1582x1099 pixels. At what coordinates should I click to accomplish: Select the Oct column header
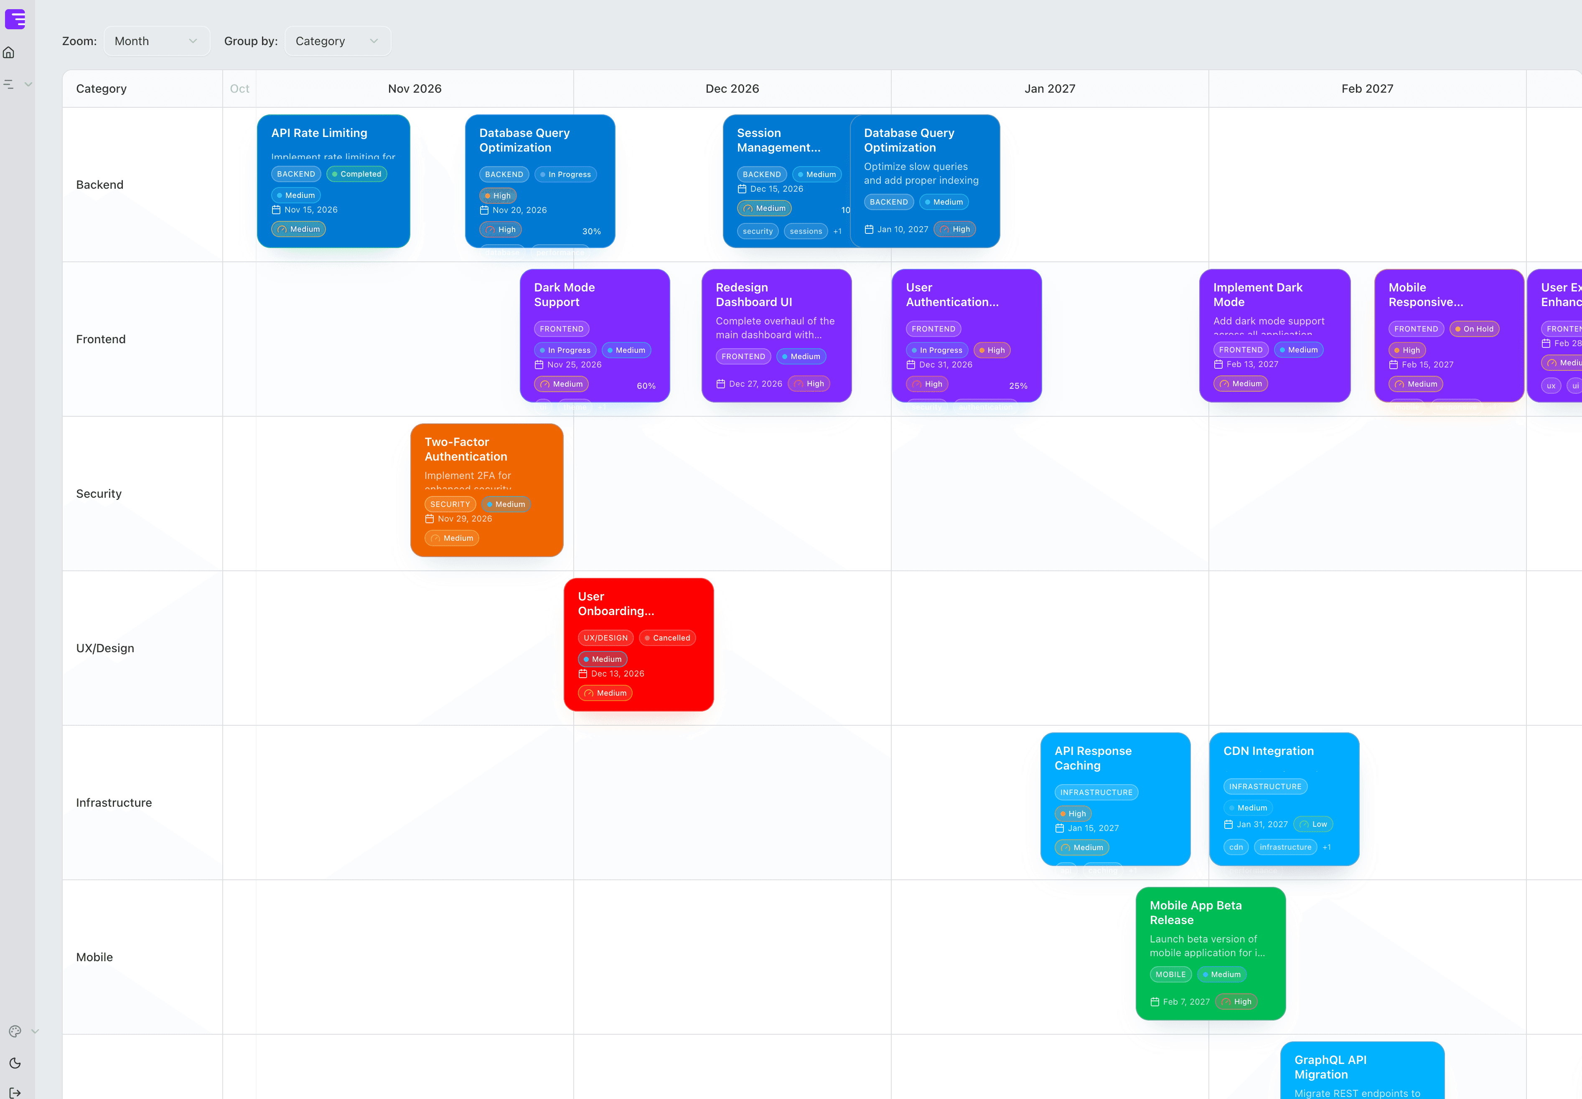coord(239,88)
